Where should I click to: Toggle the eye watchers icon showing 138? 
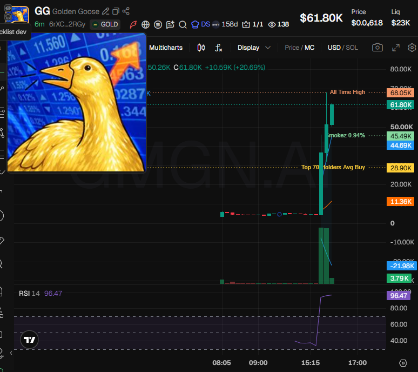272,24
